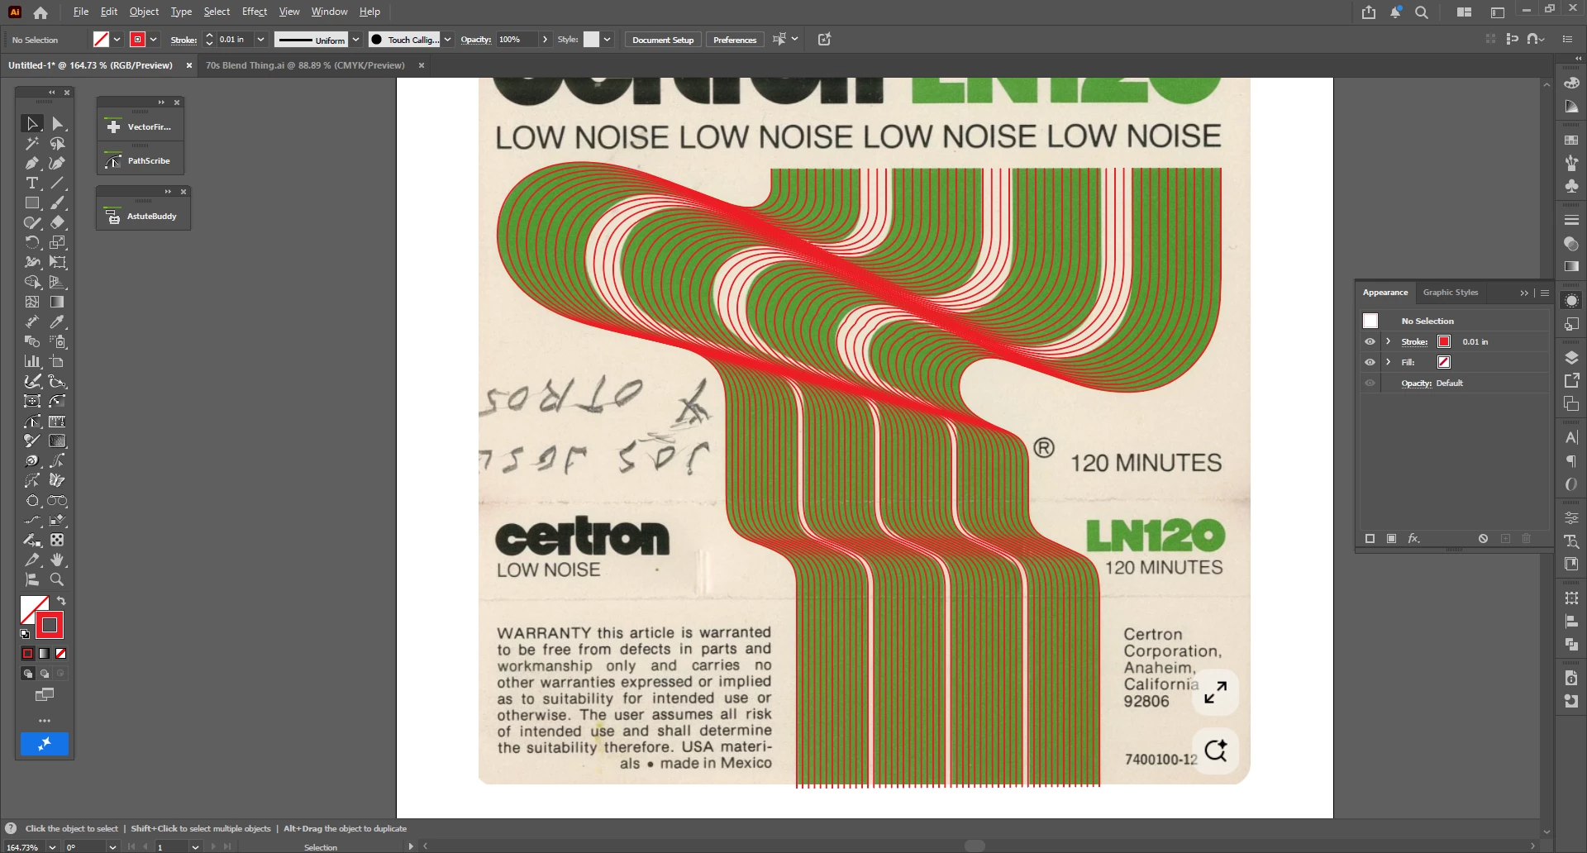Select the Direct Selection tool
This screenshot has height=853, width=1587.
(57, 123)
